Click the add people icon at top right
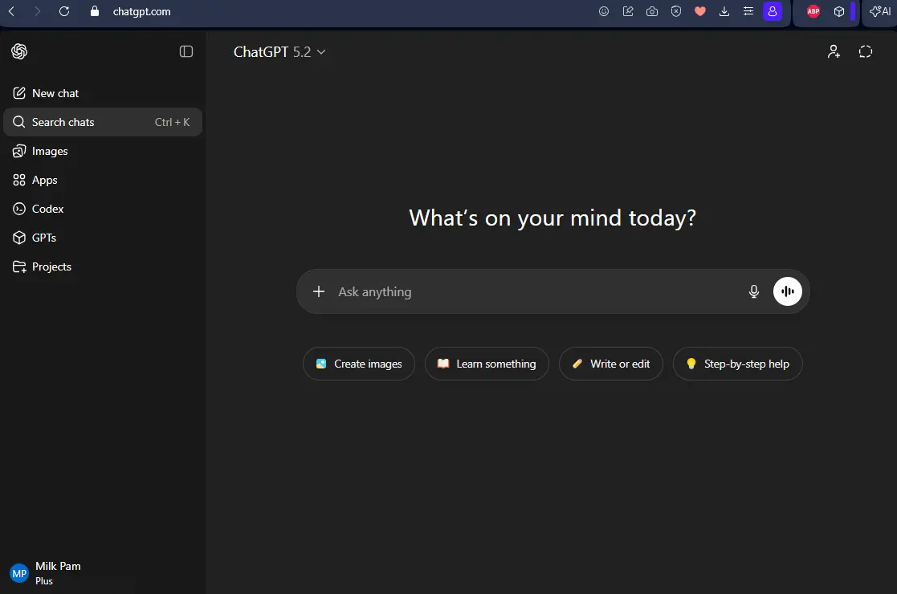This screenshot has height=594, width=897. 834,51
